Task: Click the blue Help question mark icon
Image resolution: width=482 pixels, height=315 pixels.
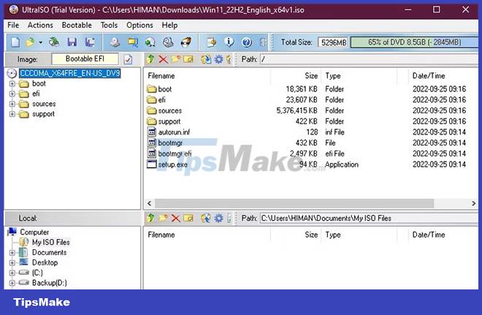Action: 247,42
